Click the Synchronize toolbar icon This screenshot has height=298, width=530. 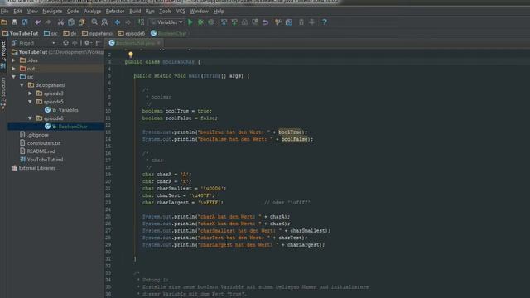tap(25, 22)
